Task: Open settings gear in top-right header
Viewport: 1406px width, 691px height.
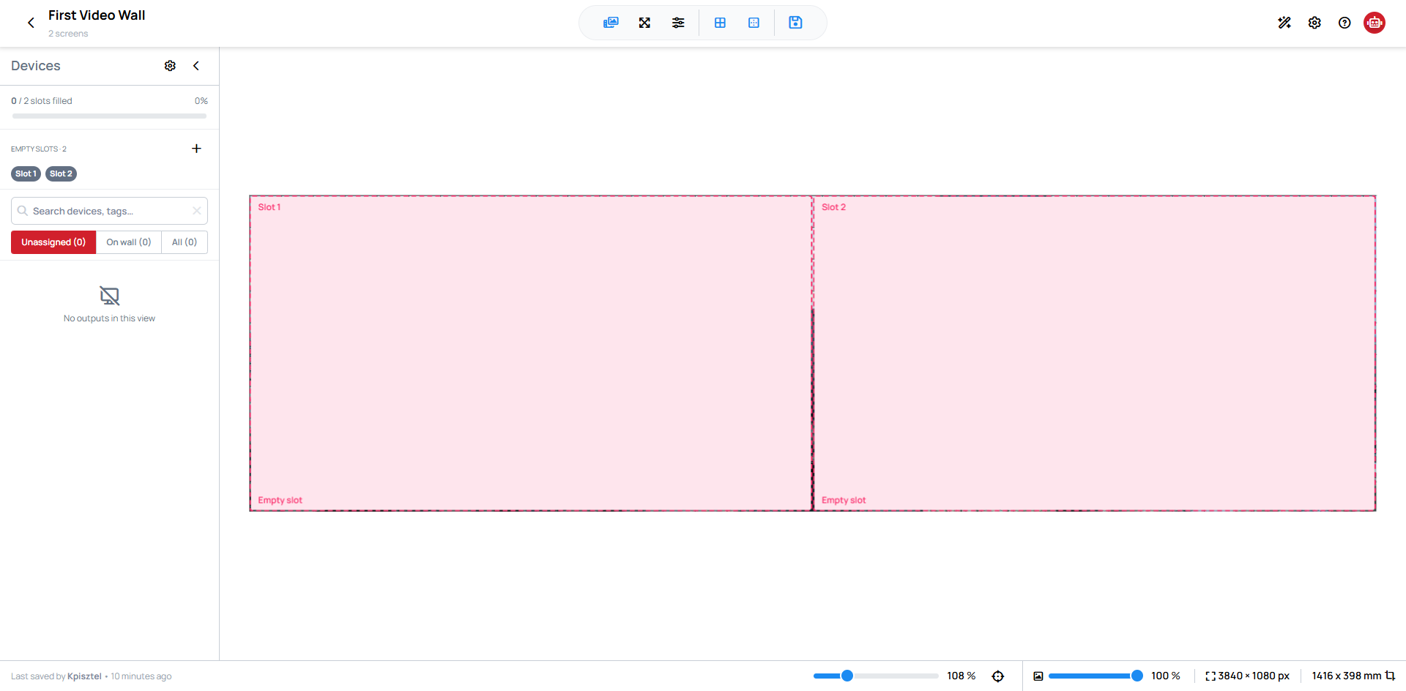Action: pyautogui.click(x=1314, y=23)
